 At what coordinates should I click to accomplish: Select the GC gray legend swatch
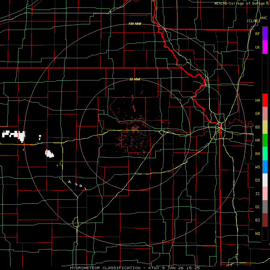pos(265,207)
